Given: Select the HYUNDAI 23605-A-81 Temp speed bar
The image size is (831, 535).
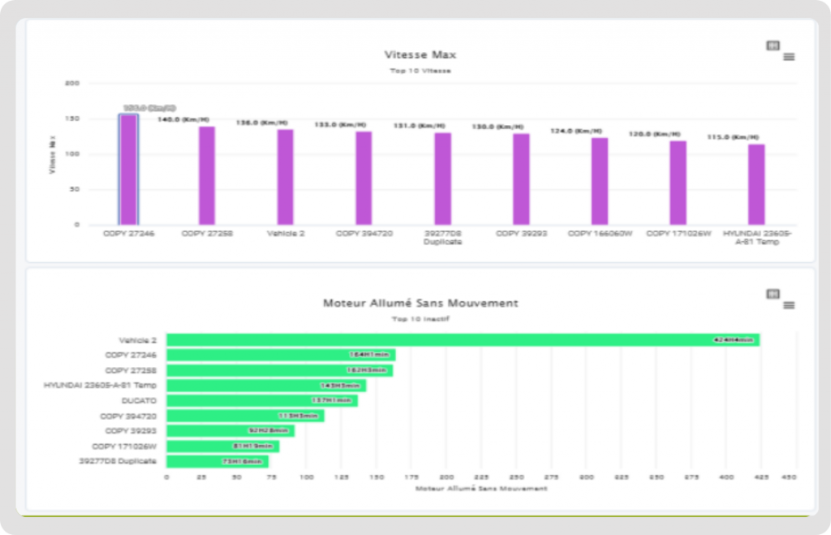Looking at the screenshot, I should pos(756,184).
